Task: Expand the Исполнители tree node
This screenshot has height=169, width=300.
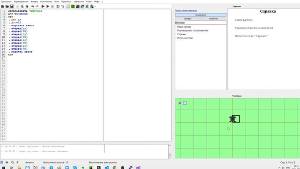Action: pos(176,38)
